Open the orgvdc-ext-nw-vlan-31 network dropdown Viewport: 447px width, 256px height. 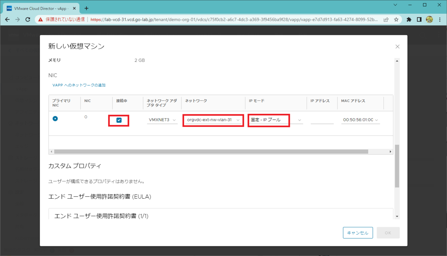[213, 120]
